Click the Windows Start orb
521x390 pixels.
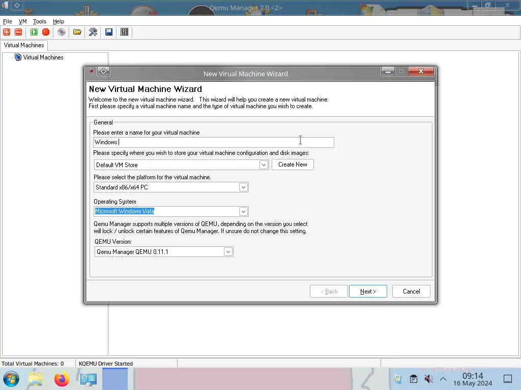click(11, 379)
